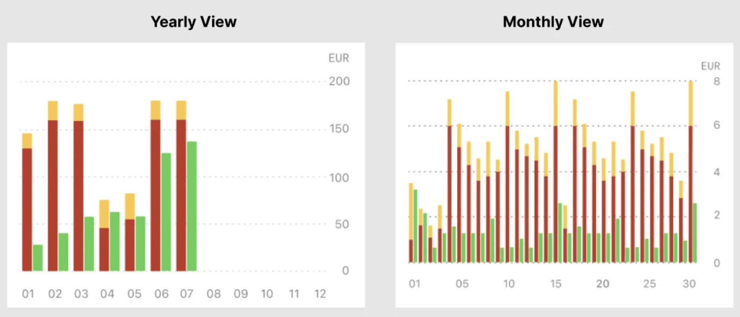740x317 pixels.
Task: Select the red bar for month 03
Action: [x=78, y=196]
